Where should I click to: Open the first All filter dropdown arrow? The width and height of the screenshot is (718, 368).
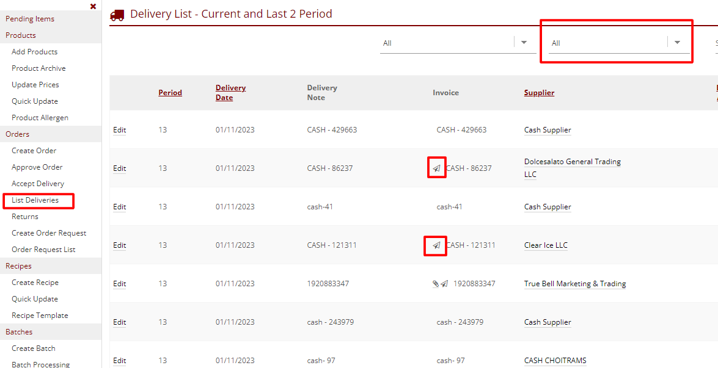524,43
